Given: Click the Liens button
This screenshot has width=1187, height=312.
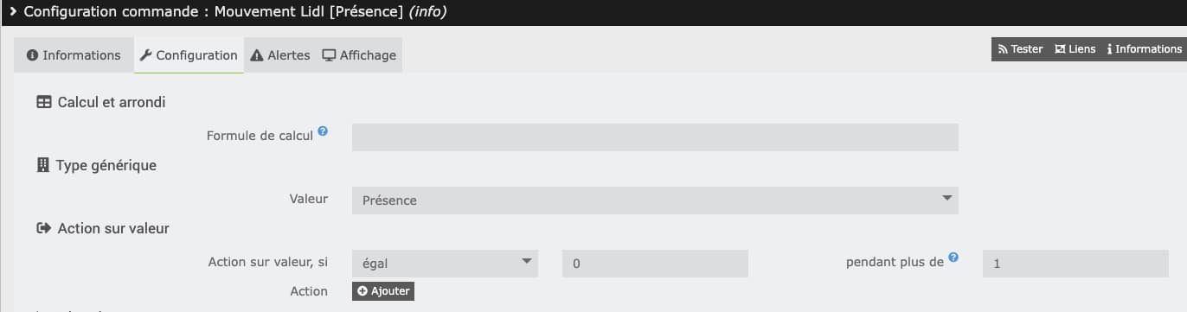Looking at the screenshot, I should point(1075,49).
